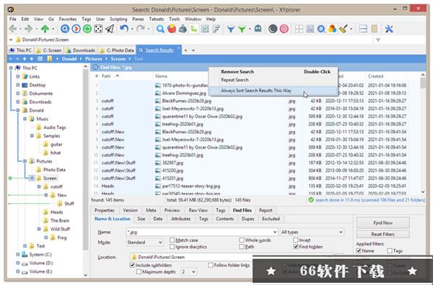
Task: Check the Maximum depth option
Action: coord(139,272)
